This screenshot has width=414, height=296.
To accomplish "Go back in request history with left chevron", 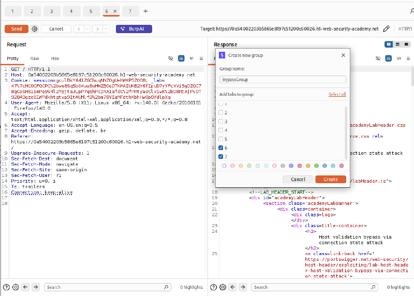I will (79, 29).
